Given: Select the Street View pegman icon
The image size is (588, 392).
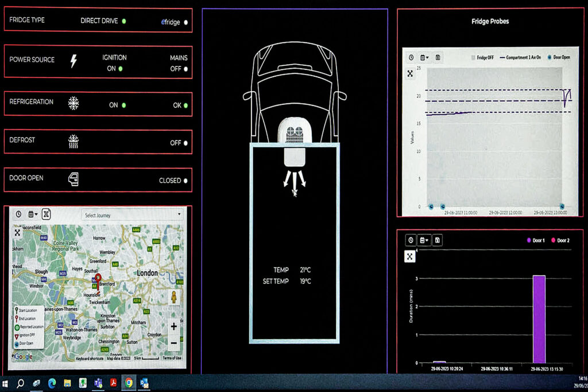Looking at the screenshot, I should click(x=173, y=297).
